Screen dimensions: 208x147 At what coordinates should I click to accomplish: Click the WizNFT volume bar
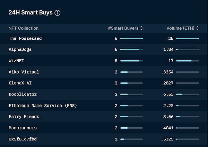click(188, 61)
